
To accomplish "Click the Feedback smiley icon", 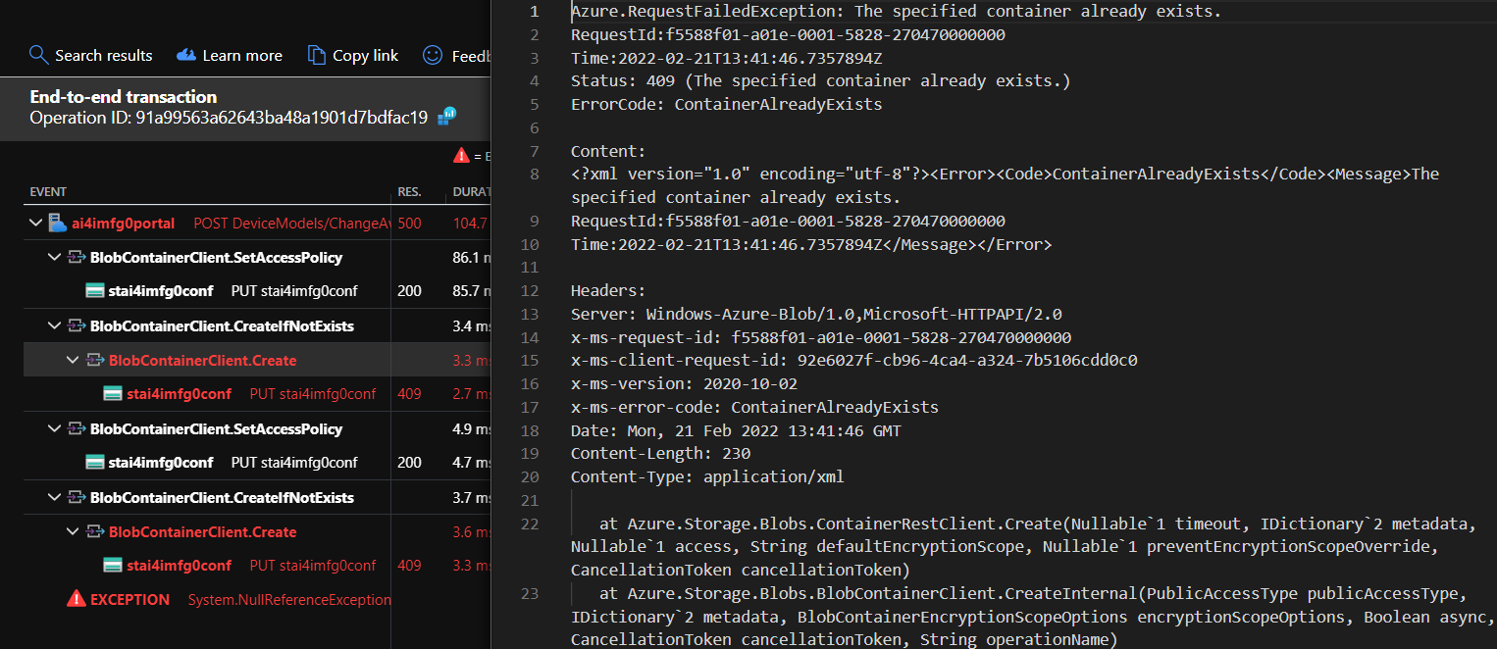I will click(433, 55).
